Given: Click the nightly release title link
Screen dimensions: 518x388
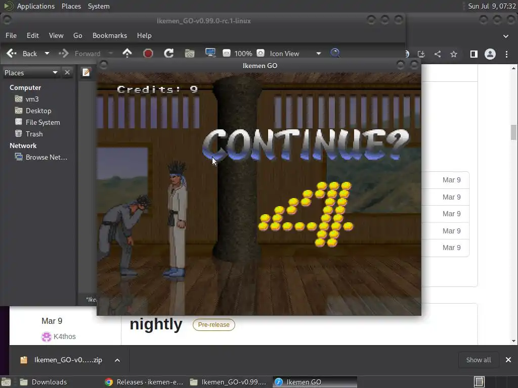Looking at the screenshot, I should 156,324.
